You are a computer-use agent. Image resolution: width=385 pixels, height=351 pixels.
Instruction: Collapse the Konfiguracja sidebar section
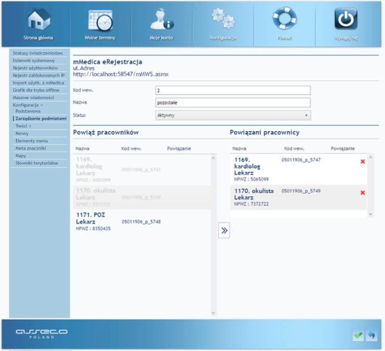(28, 105)
